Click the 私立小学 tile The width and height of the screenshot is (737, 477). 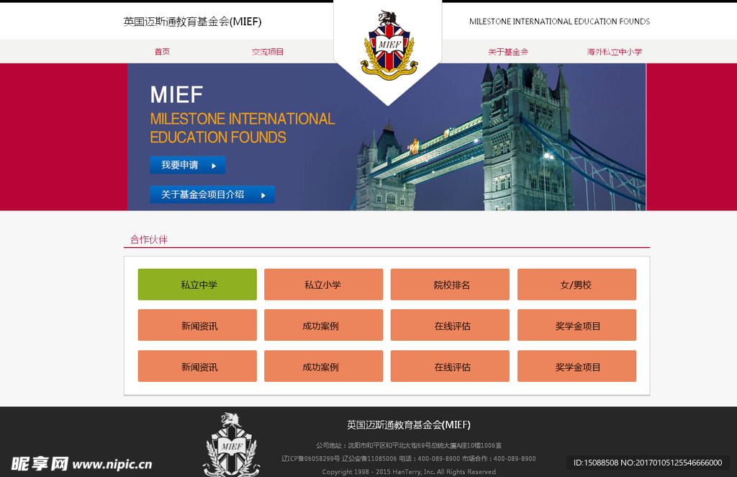coord(323,284)
